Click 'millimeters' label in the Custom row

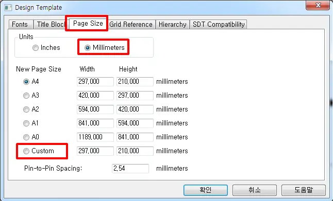[x=172, y=151]
